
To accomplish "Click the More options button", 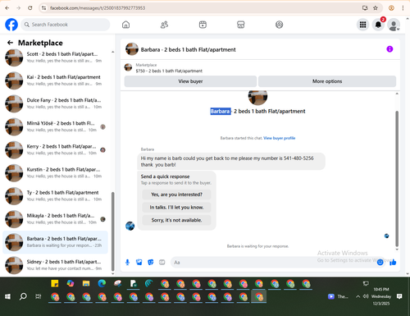I will 327,81.
